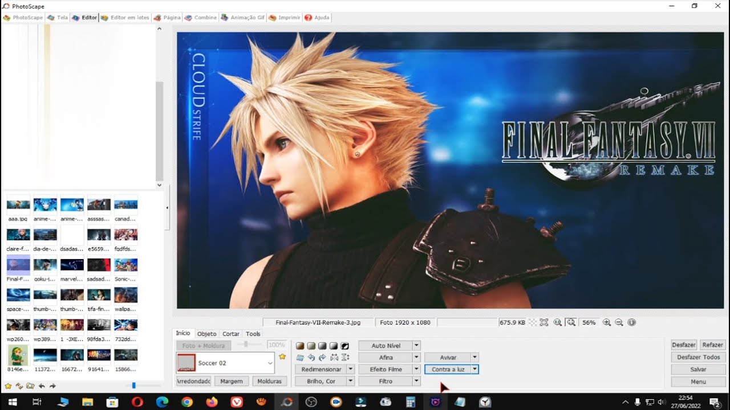Collapse the left panel with the arrow handle

tap(167, 208)
